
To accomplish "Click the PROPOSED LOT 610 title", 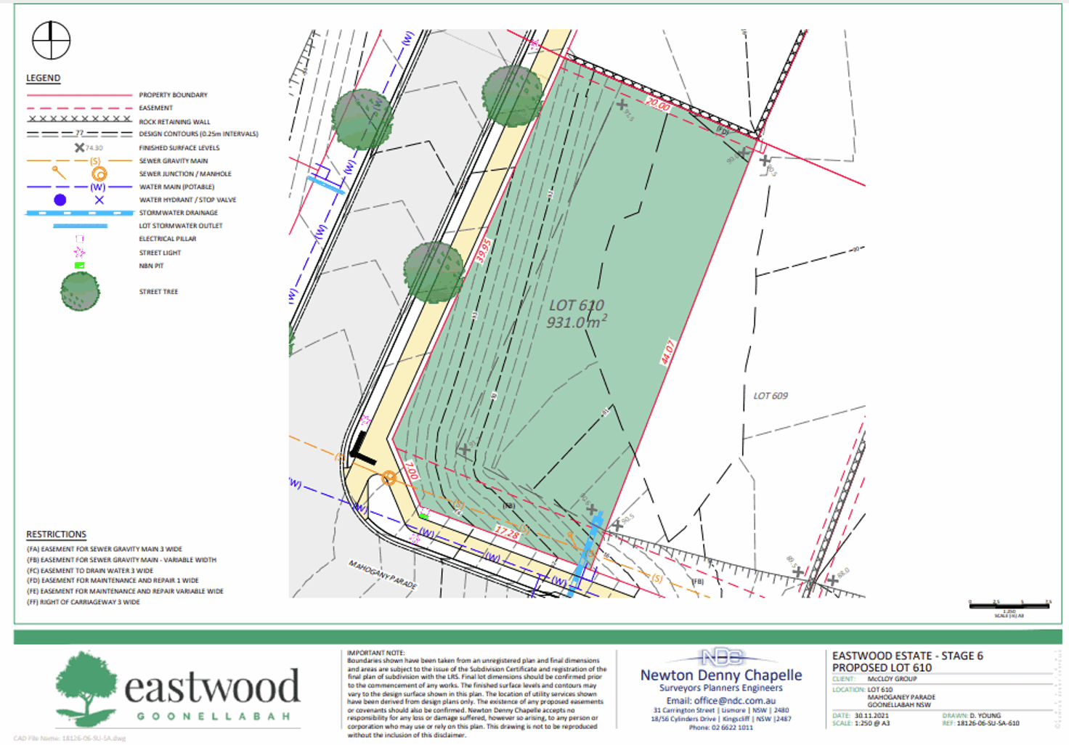I will click(882, 667).
